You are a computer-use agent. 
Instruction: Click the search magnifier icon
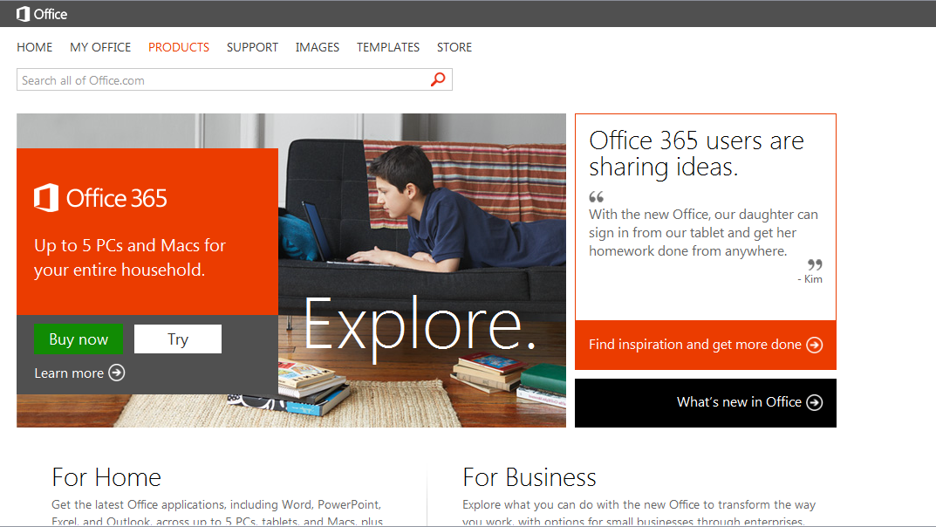point(438,79)
